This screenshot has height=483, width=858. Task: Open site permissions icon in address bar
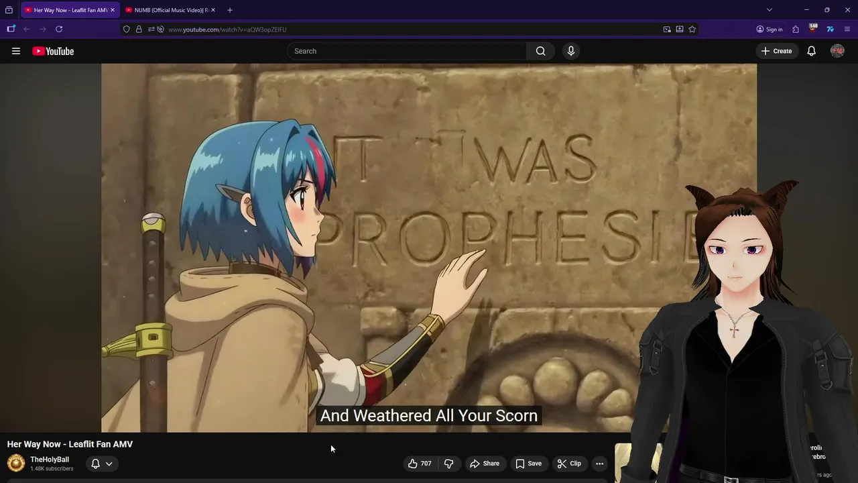click(151, 30)
